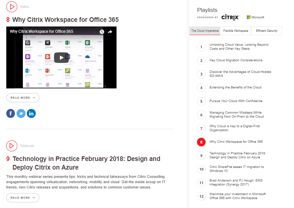294x208 pixels.
Task: Click the Microsoft sponsor logo
Action: [x=255, y=17]
